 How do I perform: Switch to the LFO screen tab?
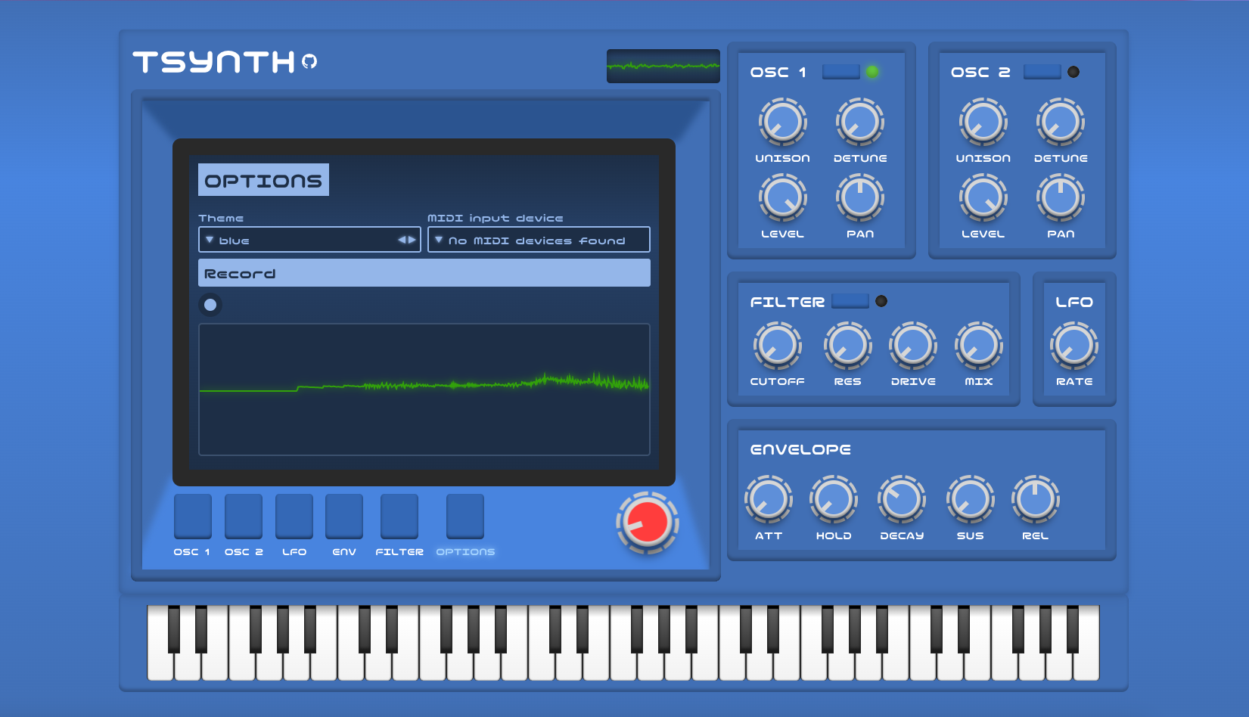coord(294,517)
